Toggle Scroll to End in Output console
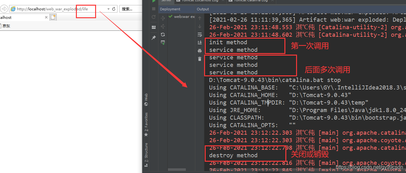406x173 pixels. (199, 42)
